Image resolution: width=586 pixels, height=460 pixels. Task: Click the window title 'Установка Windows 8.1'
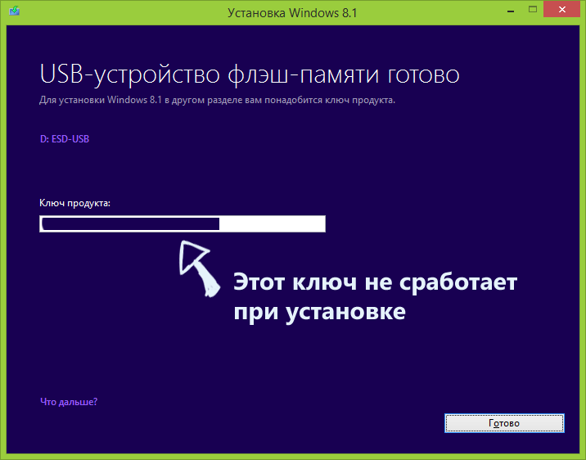tap(292, 13)
